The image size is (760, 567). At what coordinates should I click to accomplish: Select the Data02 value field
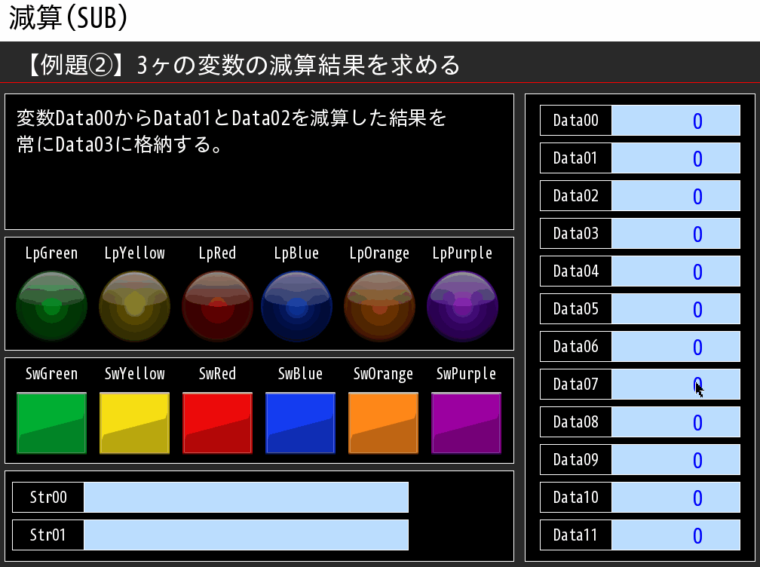[x=676, y=196]
